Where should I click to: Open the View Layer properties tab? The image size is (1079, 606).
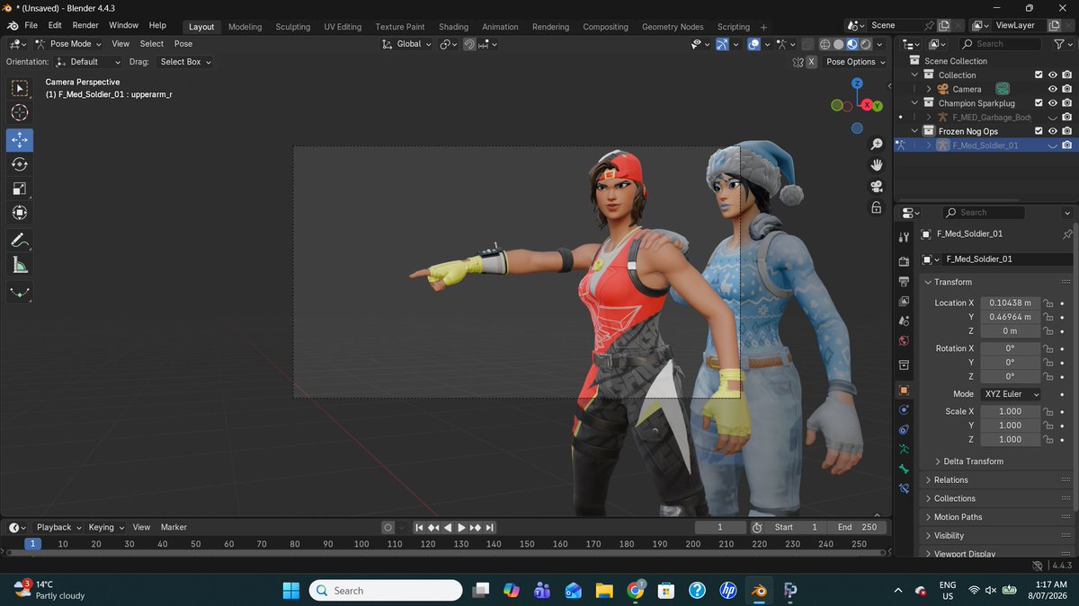(x=904, y=301)
